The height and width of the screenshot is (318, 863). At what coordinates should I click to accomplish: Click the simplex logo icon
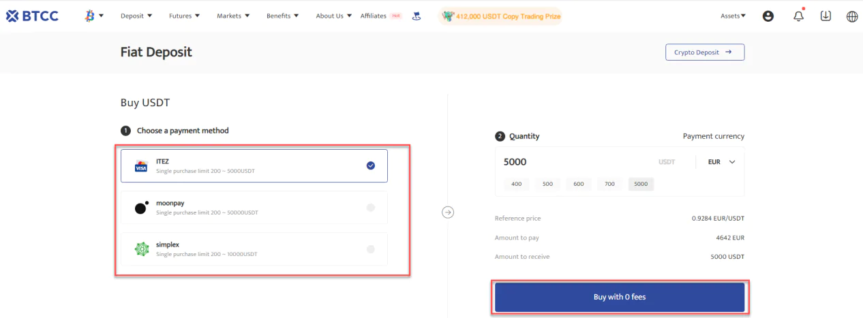(141, 249)
